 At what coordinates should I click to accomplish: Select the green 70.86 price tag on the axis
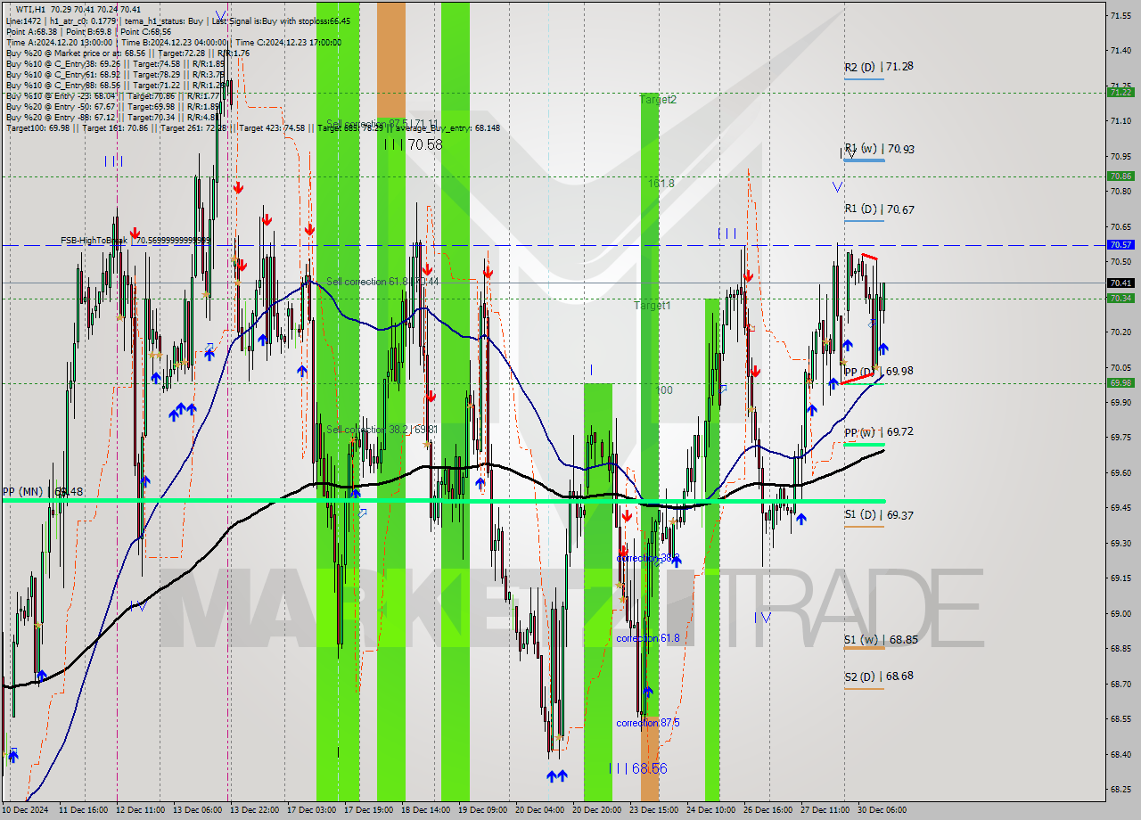[1120, 176]
